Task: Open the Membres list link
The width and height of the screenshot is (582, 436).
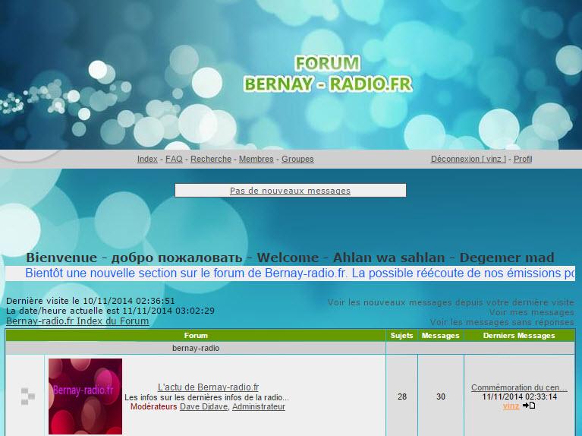Action: 256,159
